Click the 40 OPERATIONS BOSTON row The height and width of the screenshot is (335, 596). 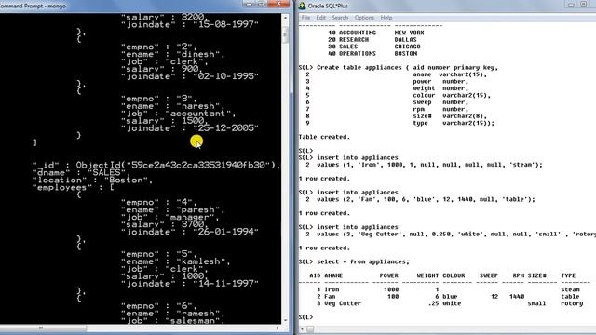(x=372, y=54)
